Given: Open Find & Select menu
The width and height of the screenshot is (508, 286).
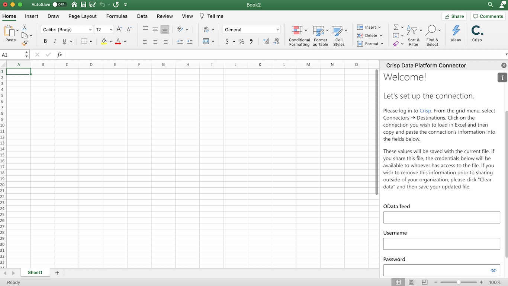Looking at the screenshot, I should click(433, 36).
